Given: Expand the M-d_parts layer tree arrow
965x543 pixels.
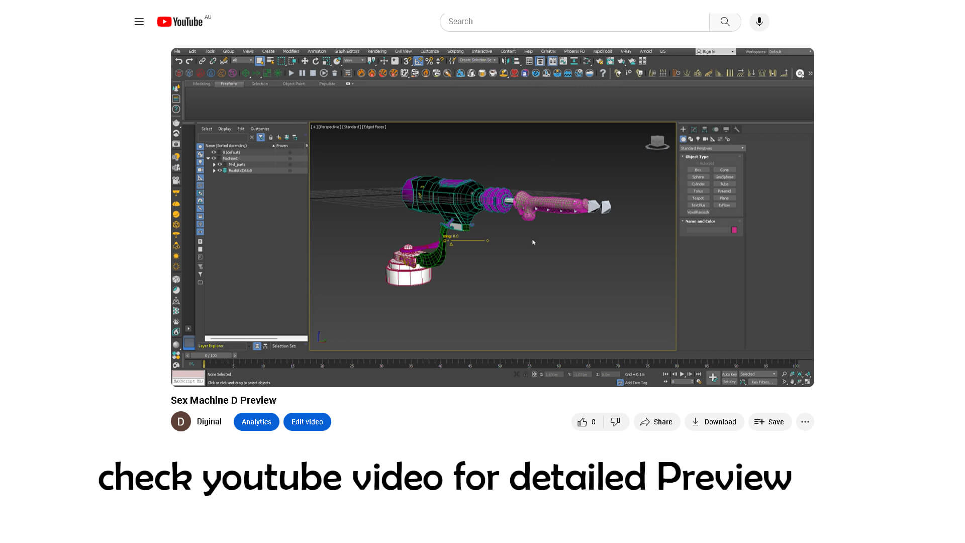Looking at the screenshot, I should (x=214, y=164).
